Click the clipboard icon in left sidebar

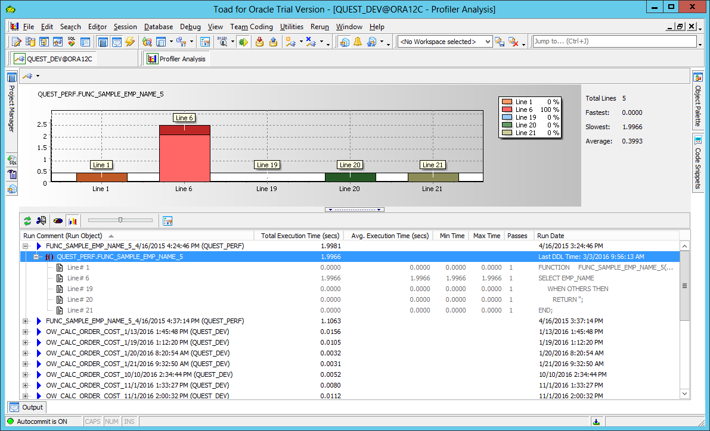click(12, 174)
